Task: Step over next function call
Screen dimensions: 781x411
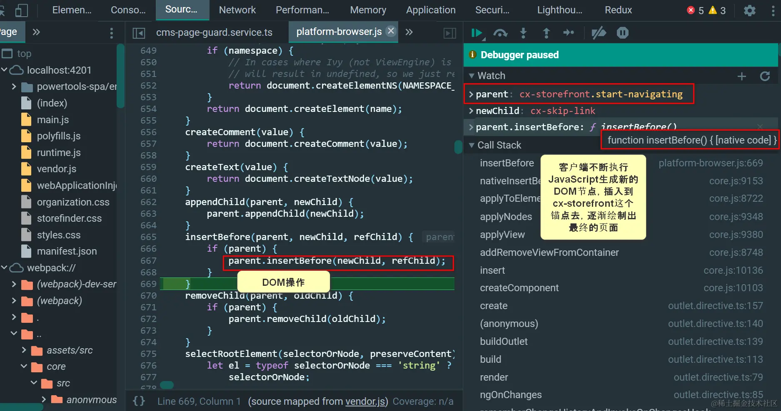Action: [500, 33]
